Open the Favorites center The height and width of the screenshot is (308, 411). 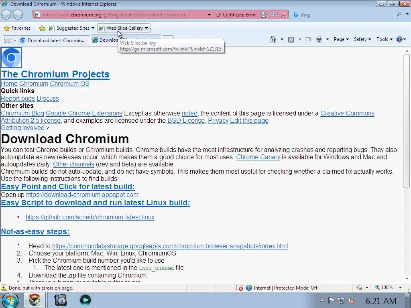point(17,28)
